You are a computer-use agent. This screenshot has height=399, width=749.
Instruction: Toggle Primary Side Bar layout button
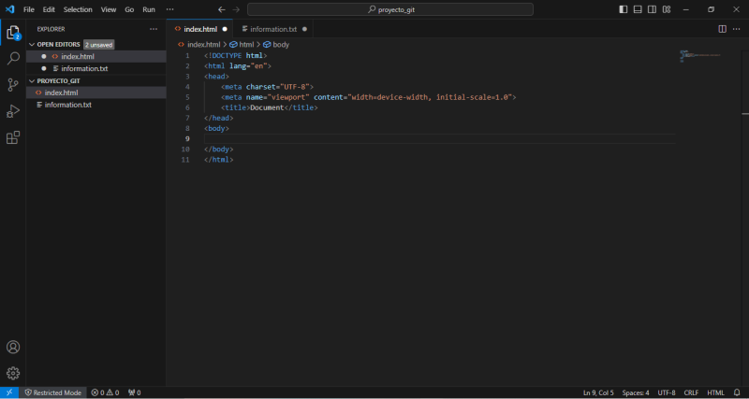tap(624, 9)
